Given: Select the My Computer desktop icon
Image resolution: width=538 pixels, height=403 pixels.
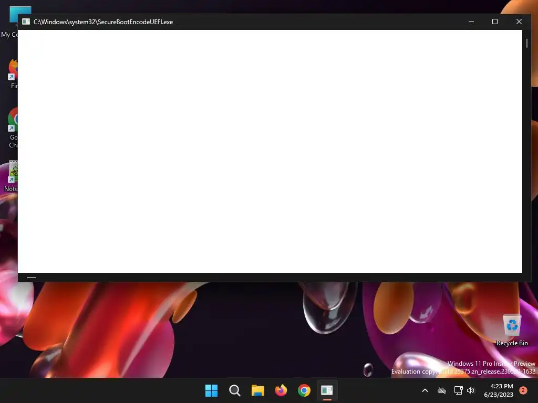Looking at the screenshot, I should pyautogui.click(x=9, y=22).
